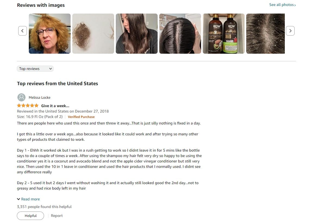This screenshot has width=312, height=224.
Task: View the hair part scalp photo
Action: click(180, 34)
